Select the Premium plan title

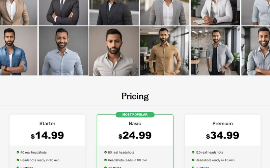pyautogui.click(x=222, y=124)
